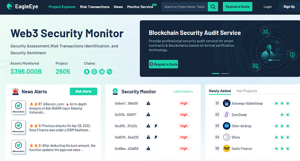Switch to Hot Projects tab
300x161 pixels.
coord(247,91)
